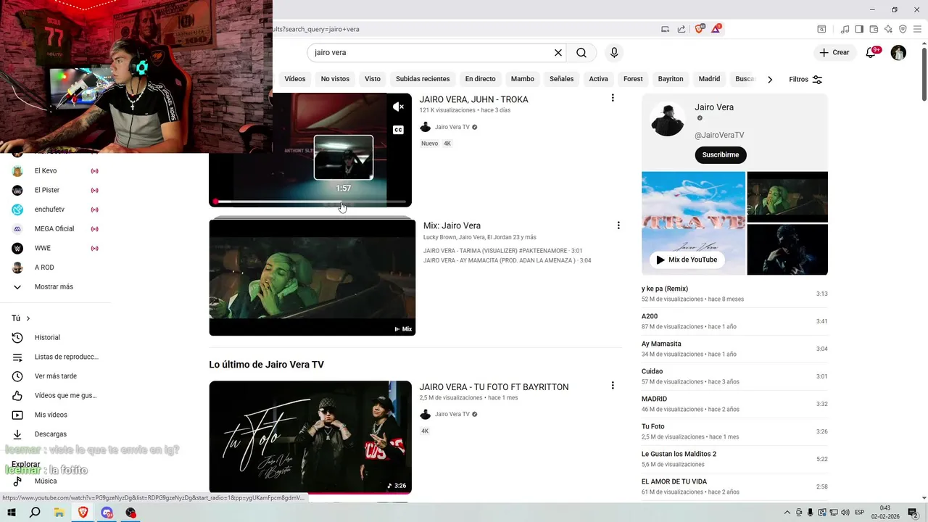Screen dimensions: 928x522
Task: Open File Explorer from taskbar
Action: 59,513
